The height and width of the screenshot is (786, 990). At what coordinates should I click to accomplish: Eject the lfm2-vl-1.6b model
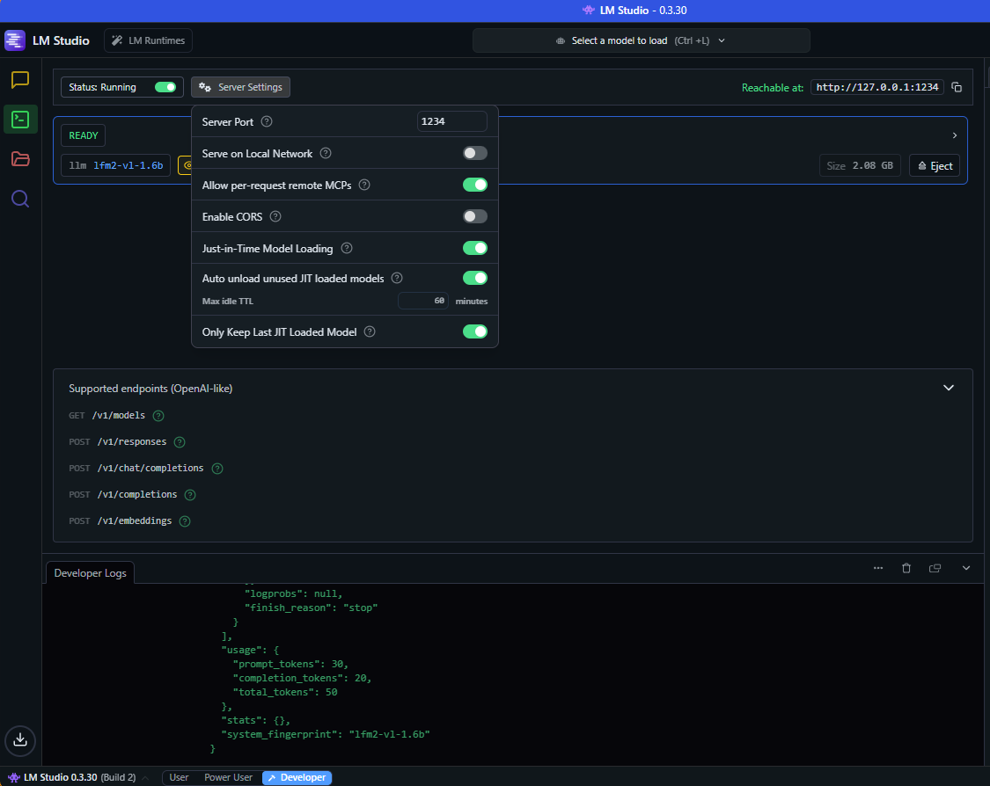point(935,166)
